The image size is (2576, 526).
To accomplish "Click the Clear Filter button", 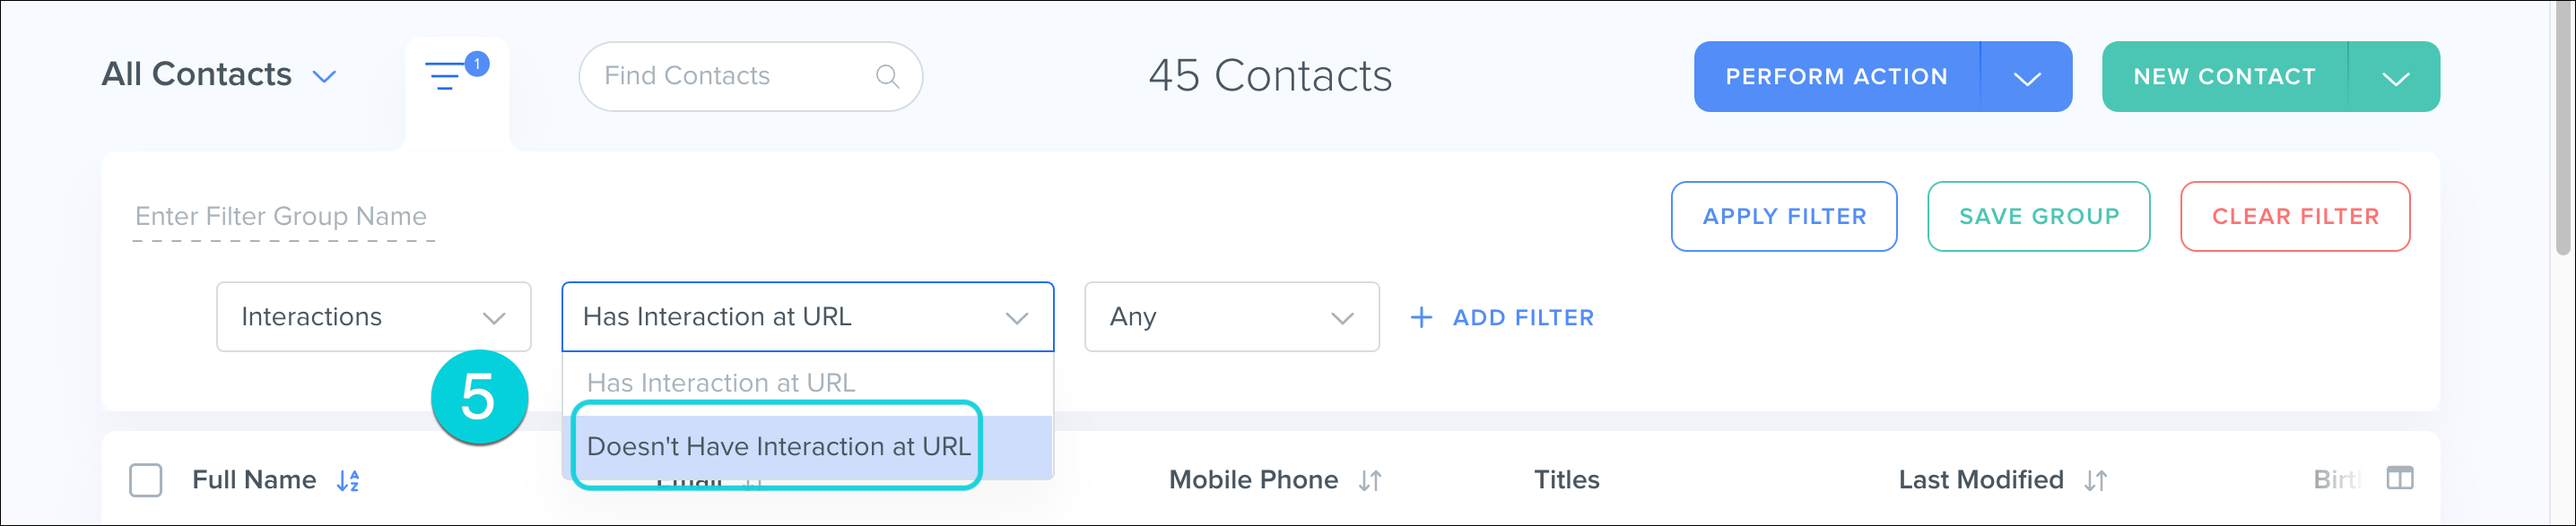I will 2294,217.
